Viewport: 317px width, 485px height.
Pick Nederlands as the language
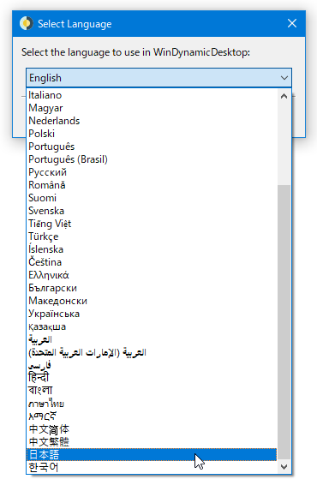[152, 121]
